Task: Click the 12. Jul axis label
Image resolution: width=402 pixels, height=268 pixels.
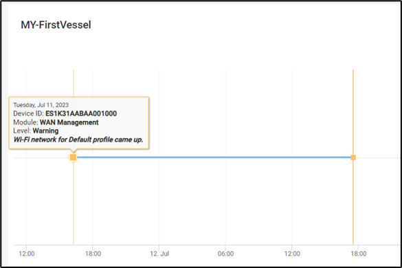Action: click(159, 254)
